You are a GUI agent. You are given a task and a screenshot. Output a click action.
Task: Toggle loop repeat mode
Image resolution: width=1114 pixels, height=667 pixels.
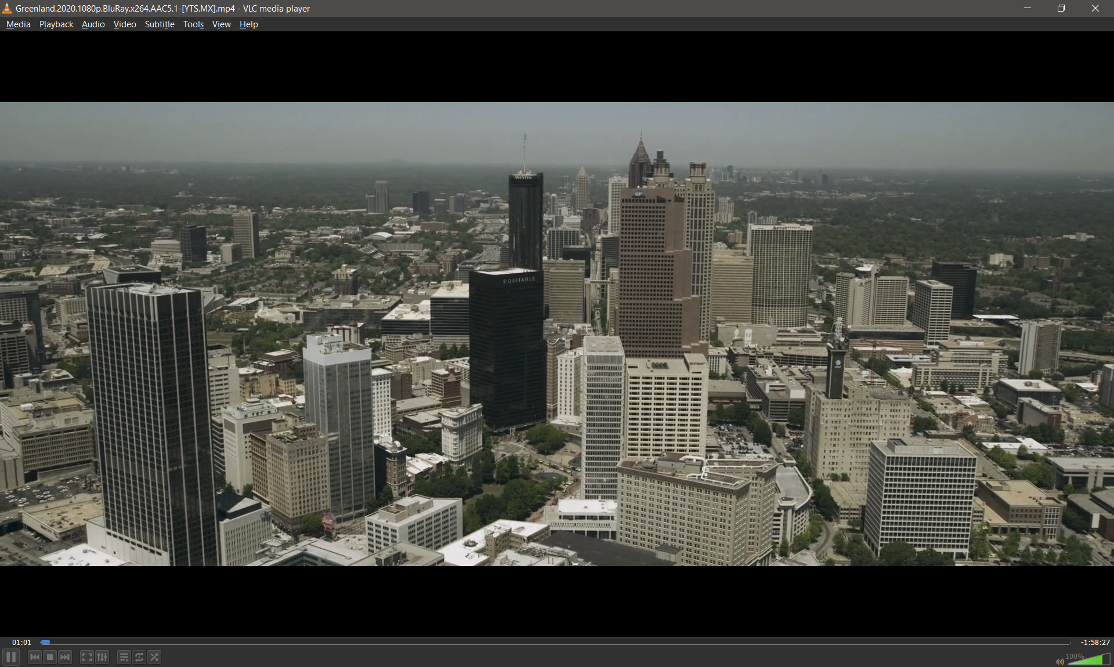pos(139,657)
